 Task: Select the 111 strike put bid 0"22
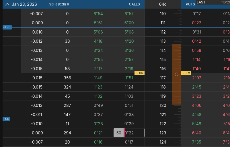[x=196, y=23]
